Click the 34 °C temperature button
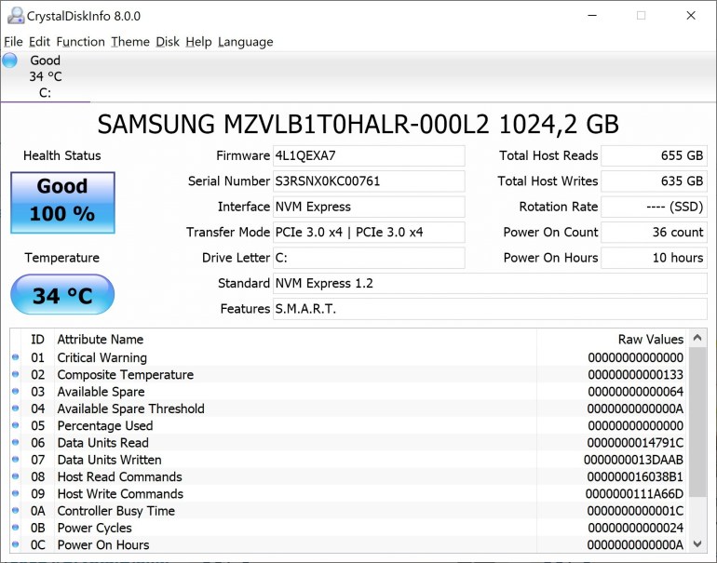 [x=62, y=294]
